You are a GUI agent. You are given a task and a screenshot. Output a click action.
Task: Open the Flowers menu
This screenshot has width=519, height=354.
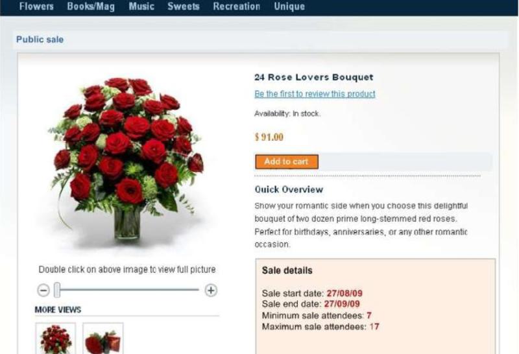36,6
